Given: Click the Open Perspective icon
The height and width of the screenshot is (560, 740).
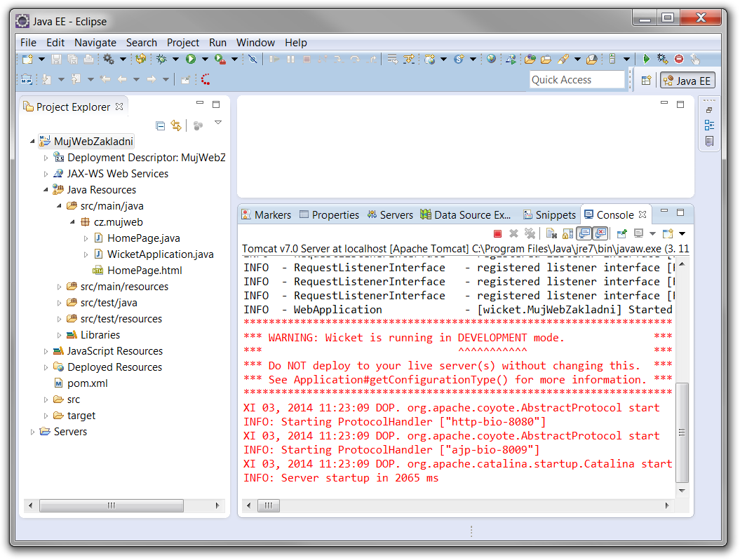Looking at the screenshot, I should 646,81.
